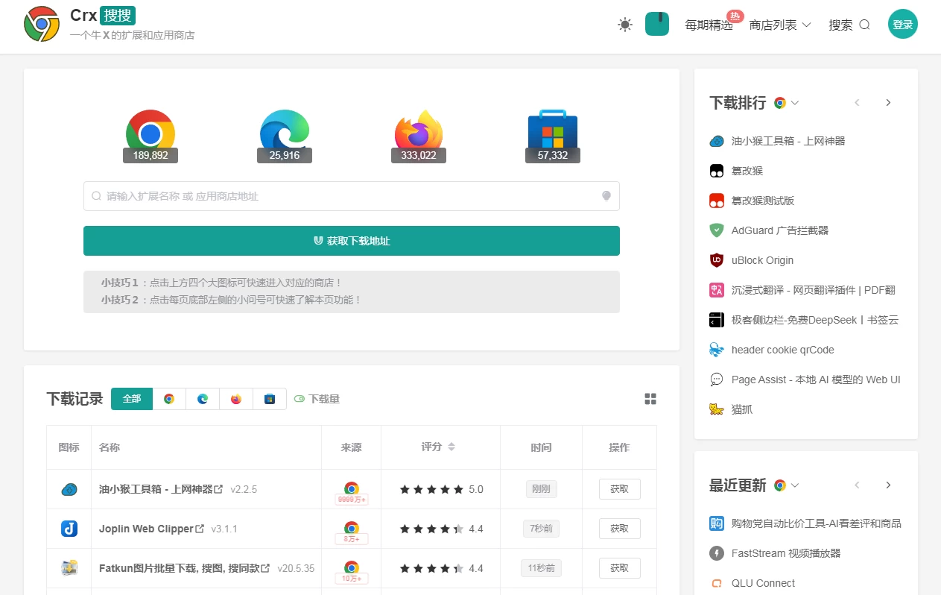Open uBlock Origin in the ranking list
Viewport: 941px width, 595px height.
coord(762,260)
